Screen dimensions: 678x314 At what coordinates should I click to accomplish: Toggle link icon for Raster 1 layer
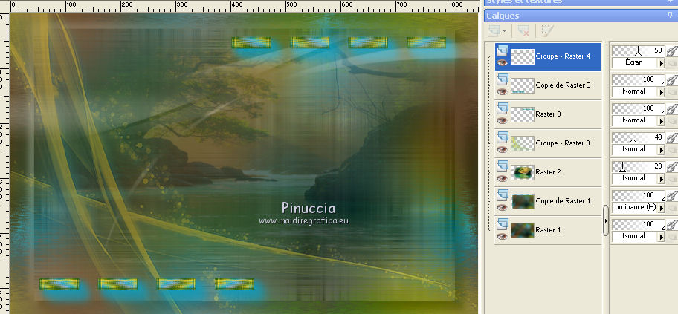671,226
